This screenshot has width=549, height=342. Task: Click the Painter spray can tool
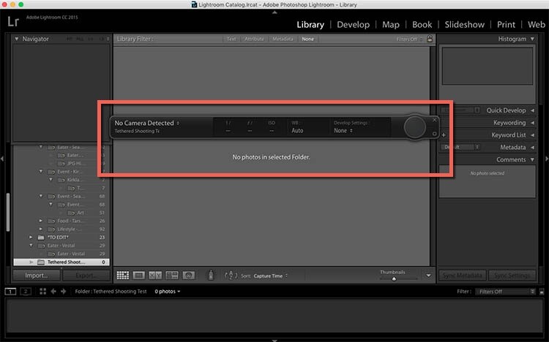point(212,275)
